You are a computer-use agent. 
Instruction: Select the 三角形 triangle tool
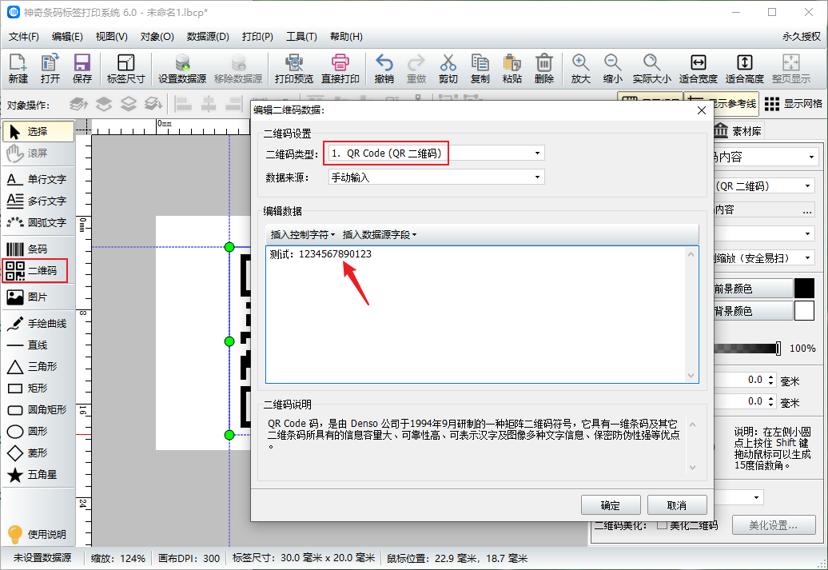click(38, 367)
